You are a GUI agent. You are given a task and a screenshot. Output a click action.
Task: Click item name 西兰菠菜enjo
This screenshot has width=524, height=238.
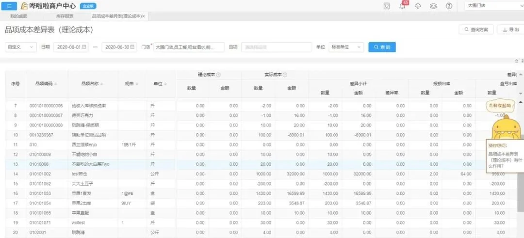pyautogui.click(x=84, y=145)
